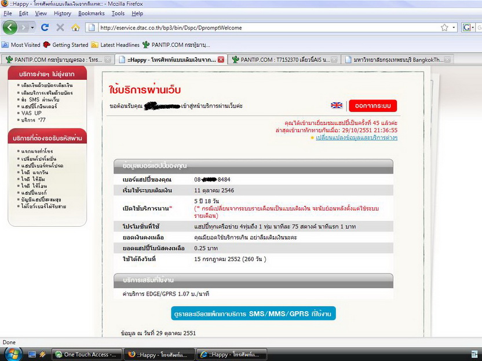Open the address bar history dropdown
Viewport: 482px width, 361px height.
click(454, 28)
